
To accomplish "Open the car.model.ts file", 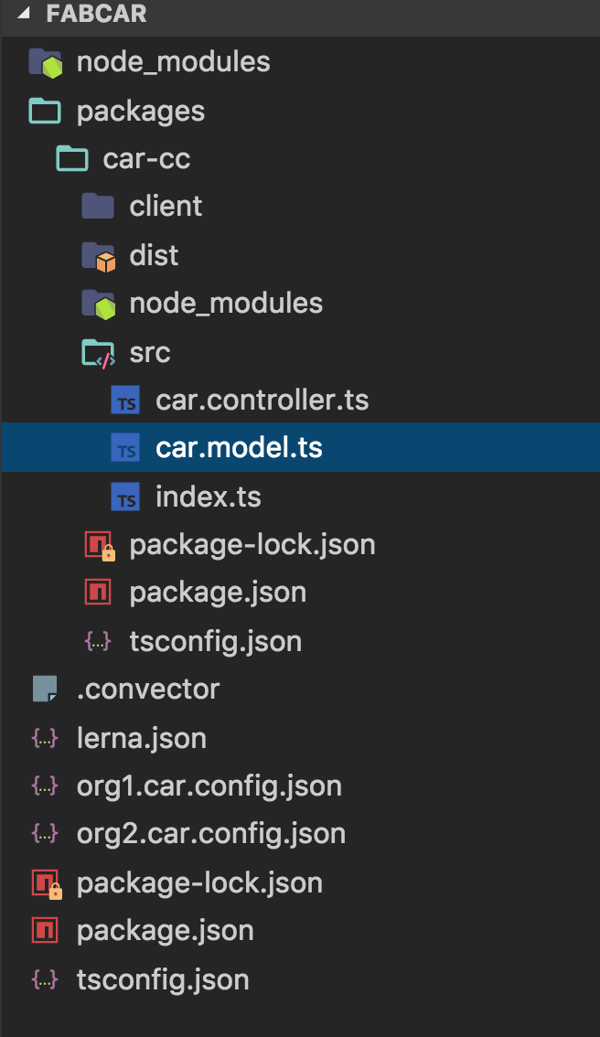I will pyautogui.click(x=239, y=448).
